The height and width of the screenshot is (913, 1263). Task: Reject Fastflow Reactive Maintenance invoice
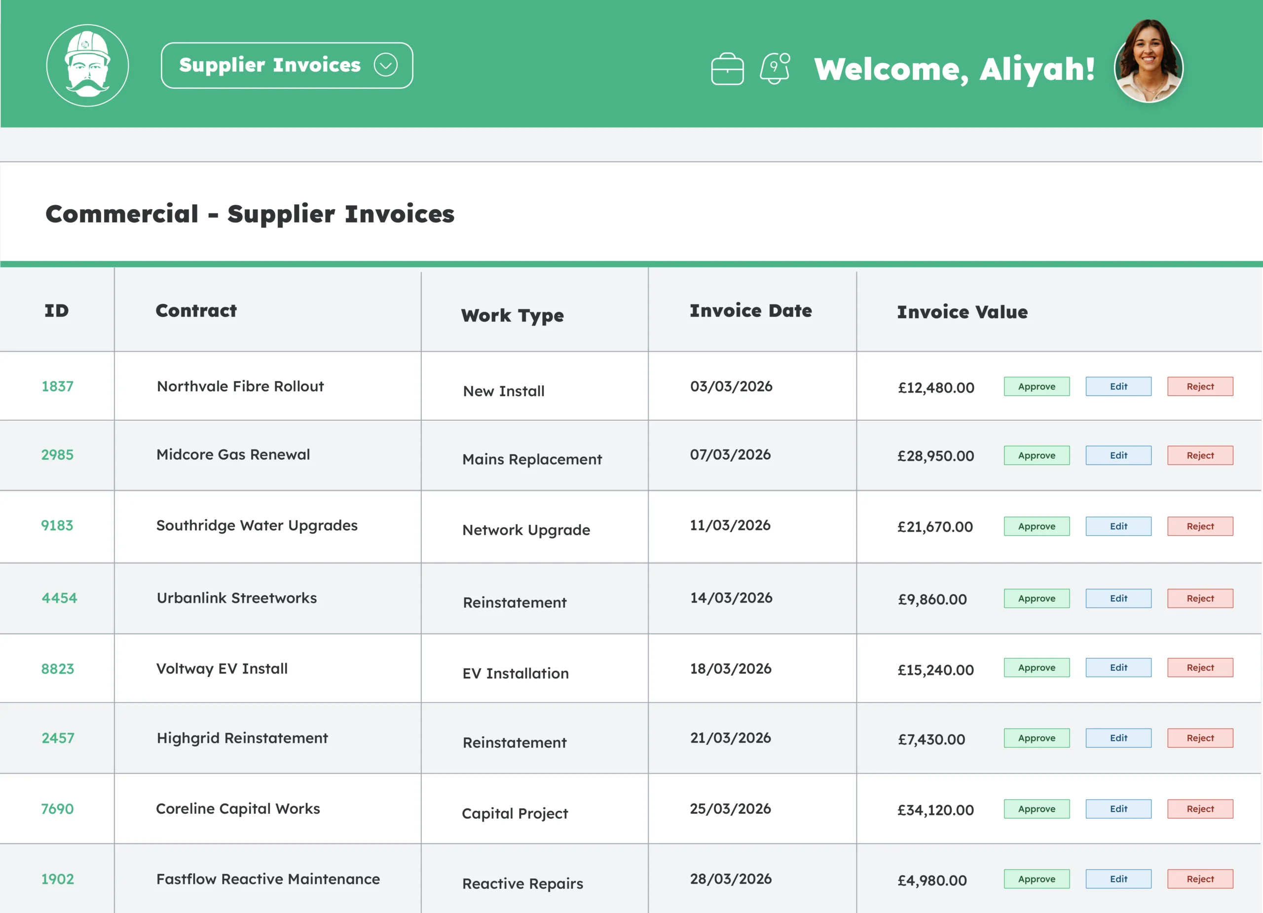tap(1200, 879)
